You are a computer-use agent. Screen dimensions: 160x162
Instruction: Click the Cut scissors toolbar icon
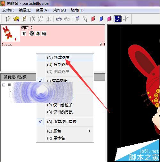33,19
